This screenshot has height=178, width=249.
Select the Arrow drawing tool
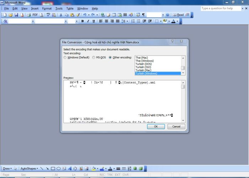click(x=47, y=169)
